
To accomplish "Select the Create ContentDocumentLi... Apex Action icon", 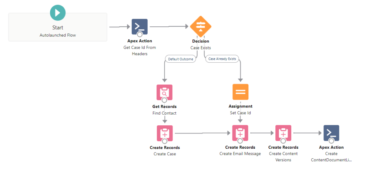I will point(331,133).
